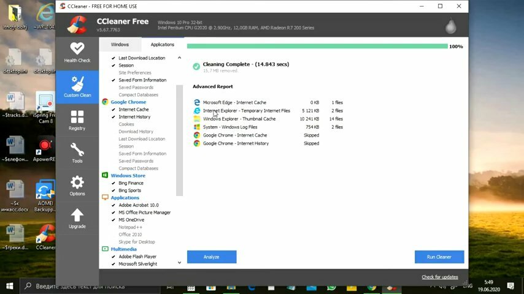The width and height of the screenshot is (524, 294).
Task: Enable the Site Preferences option
Action: click(134, 73)
